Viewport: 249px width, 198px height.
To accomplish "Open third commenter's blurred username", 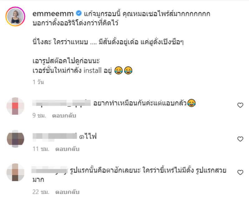I will coord(49,170).
